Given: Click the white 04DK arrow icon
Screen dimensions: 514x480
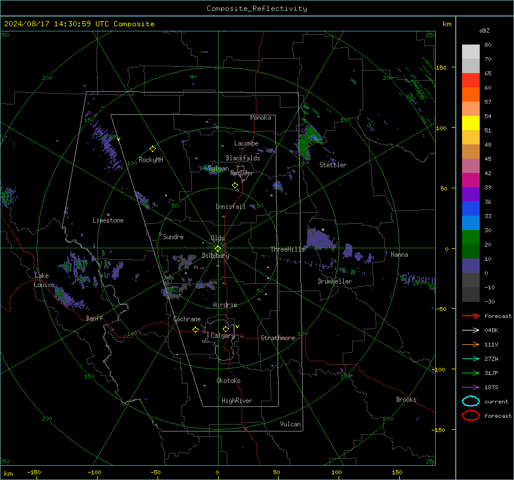Looking at the screenshot, I should (471, 330).
